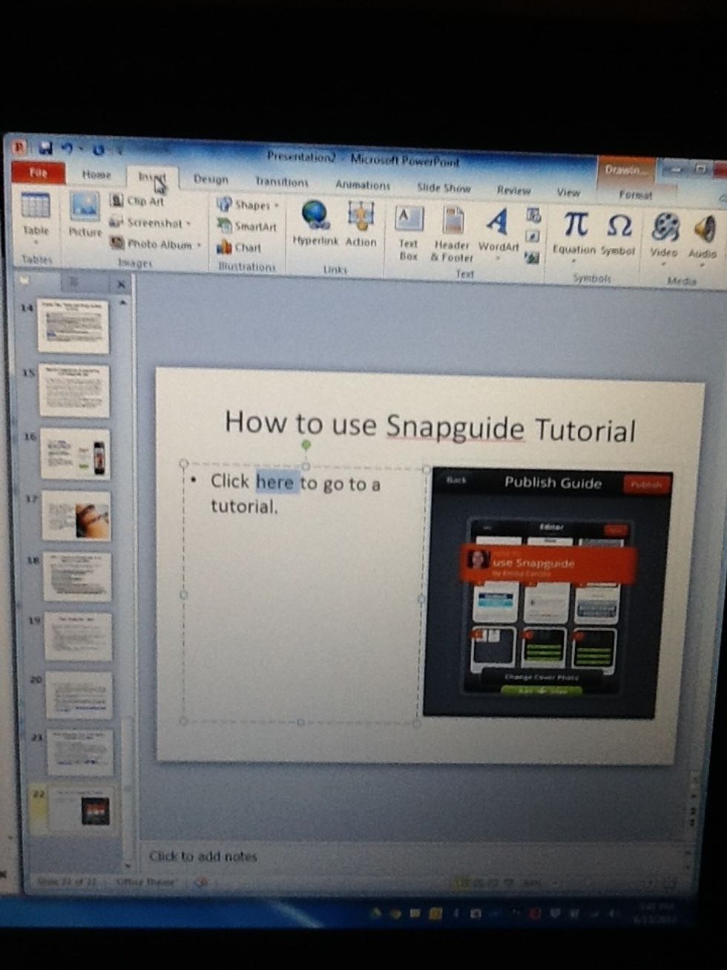Click the PowerPoint application icon in title bar
This screenshot has height=970, width=727.
(19, 147)
